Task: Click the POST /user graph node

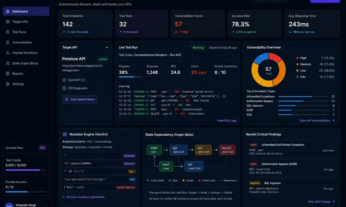Action: tap(166, 166)
